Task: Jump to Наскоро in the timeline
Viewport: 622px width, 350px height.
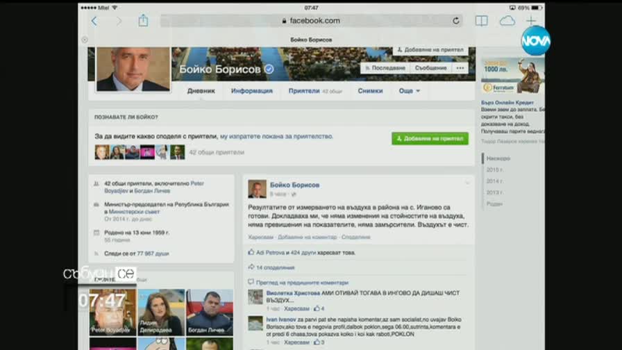Action: [x=498, y=159]
